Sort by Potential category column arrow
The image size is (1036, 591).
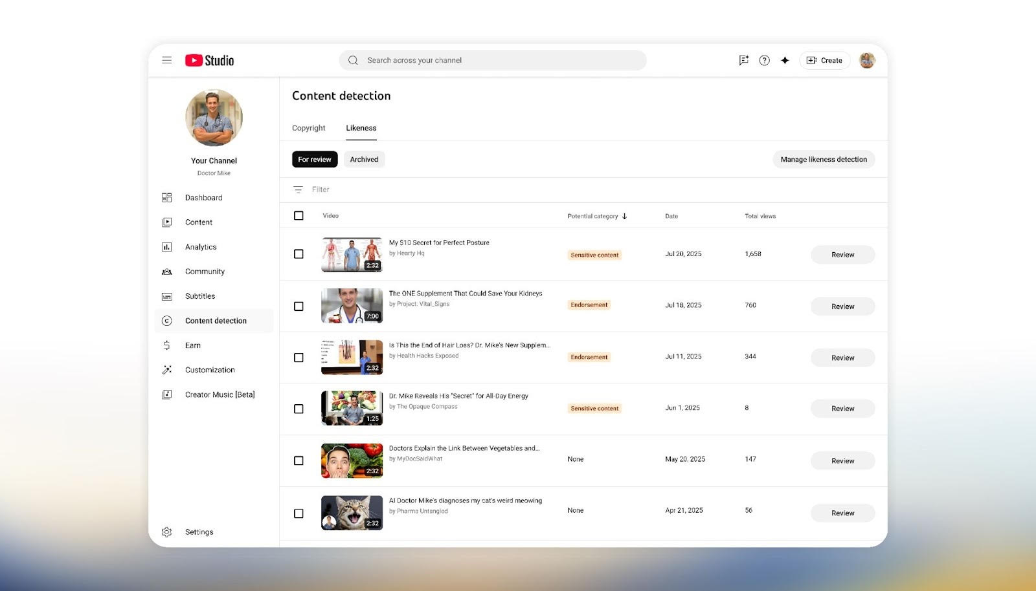624,216
